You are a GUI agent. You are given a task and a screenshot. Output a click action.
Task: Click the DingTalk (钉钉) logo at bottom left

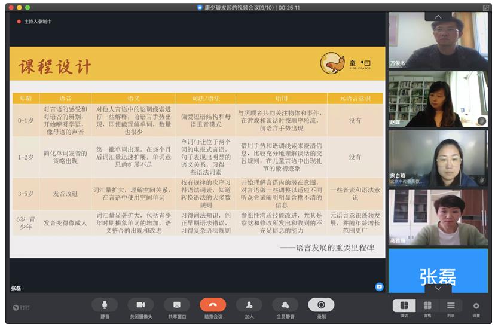pos(21,307)
